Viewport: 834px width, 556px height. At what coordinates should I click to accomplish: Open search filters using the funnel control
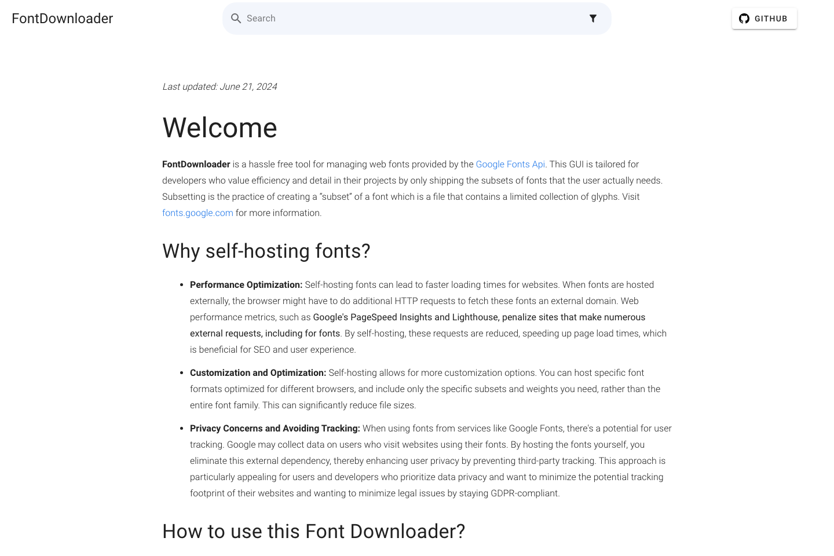click(x=593, y=18)
